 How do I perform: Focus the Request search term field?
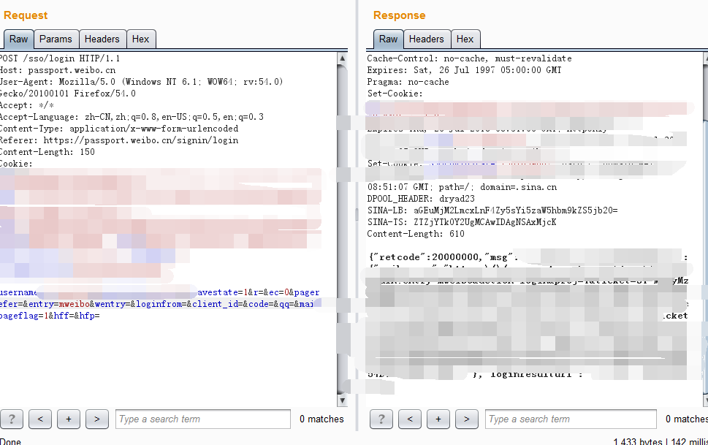point(202,419)
